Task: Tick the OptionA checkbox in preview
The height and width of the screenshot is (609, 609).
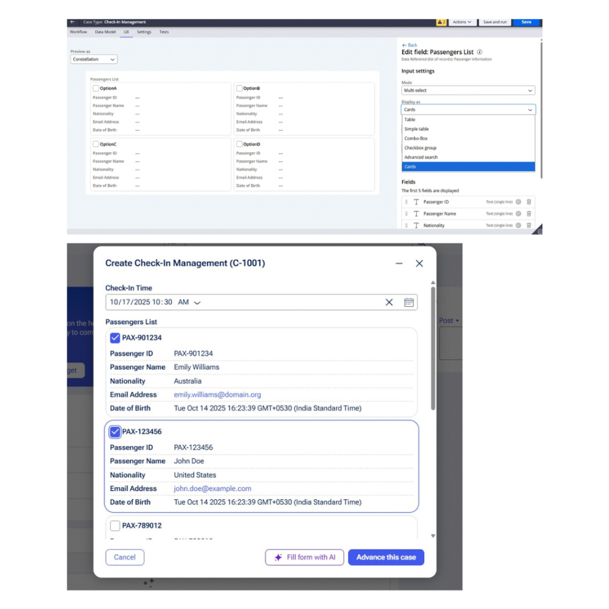Action: pyautogui.click(x=96, y=89)
